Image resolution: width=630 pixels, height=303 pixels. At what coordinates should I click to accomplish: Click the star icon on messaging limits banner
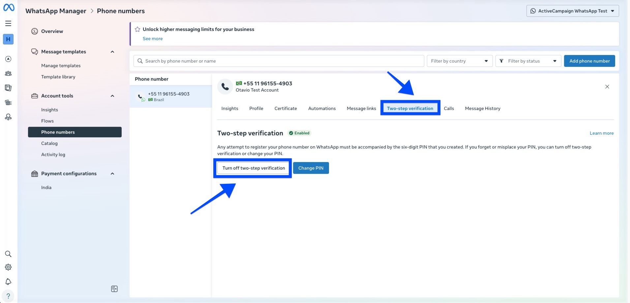pos(137,29)
